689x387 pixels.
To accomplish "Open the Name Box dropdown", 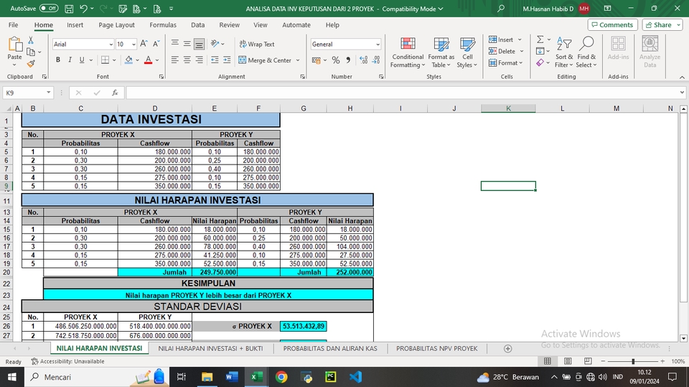I will coord(48,93).
